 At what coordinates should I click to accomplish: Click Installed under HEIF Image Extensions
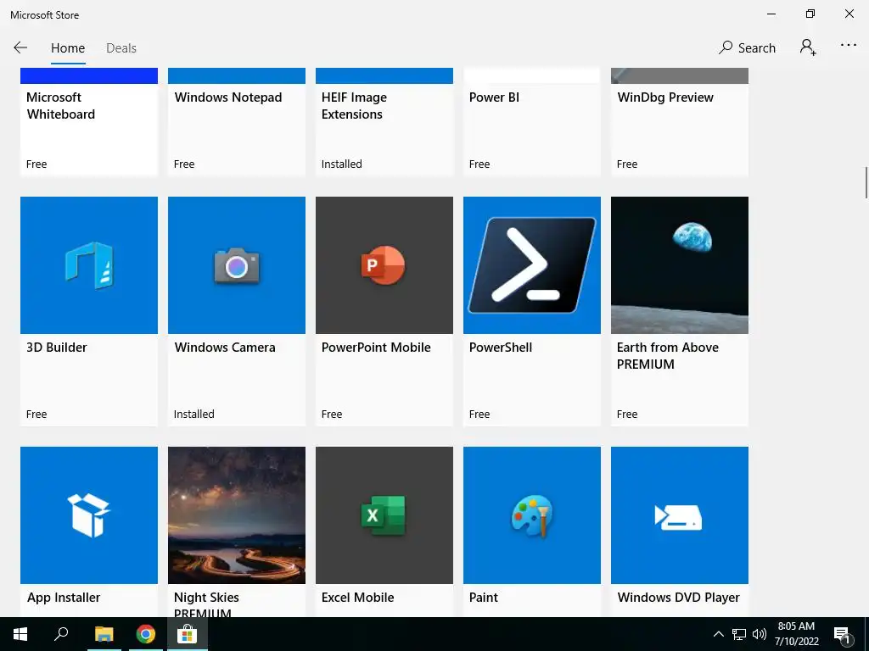coord(341,164)
